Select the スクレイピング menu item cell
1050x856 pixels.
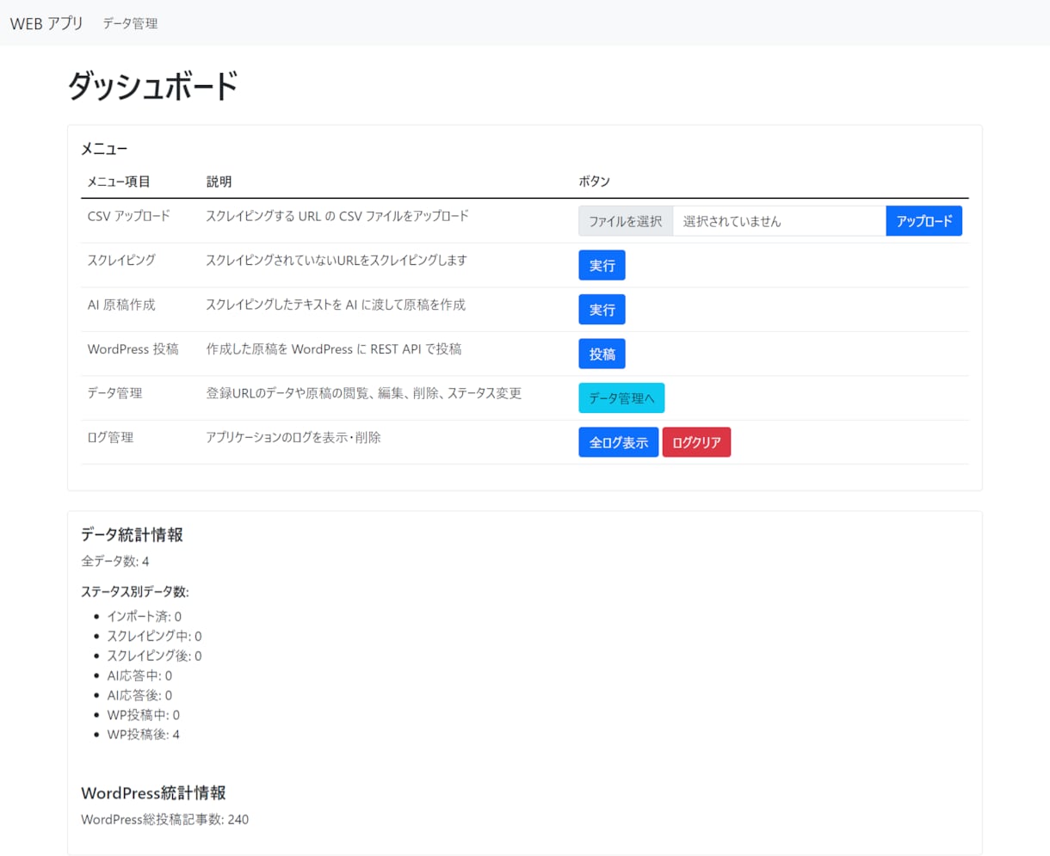pyautogui.click(x=121, y=260)
